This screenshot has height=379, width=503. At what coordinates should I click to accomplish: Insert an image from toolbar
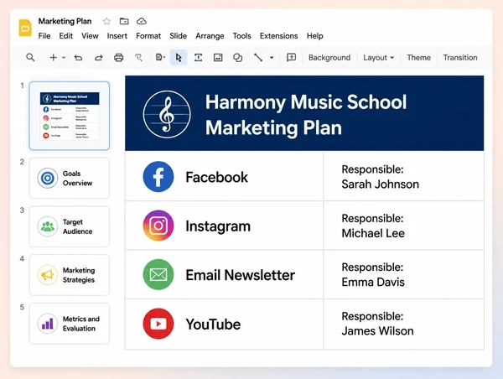tap(218, 58)
